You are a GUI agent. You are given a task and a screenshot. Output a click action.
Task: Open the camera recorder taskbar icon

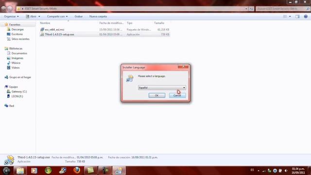point(105,171)
